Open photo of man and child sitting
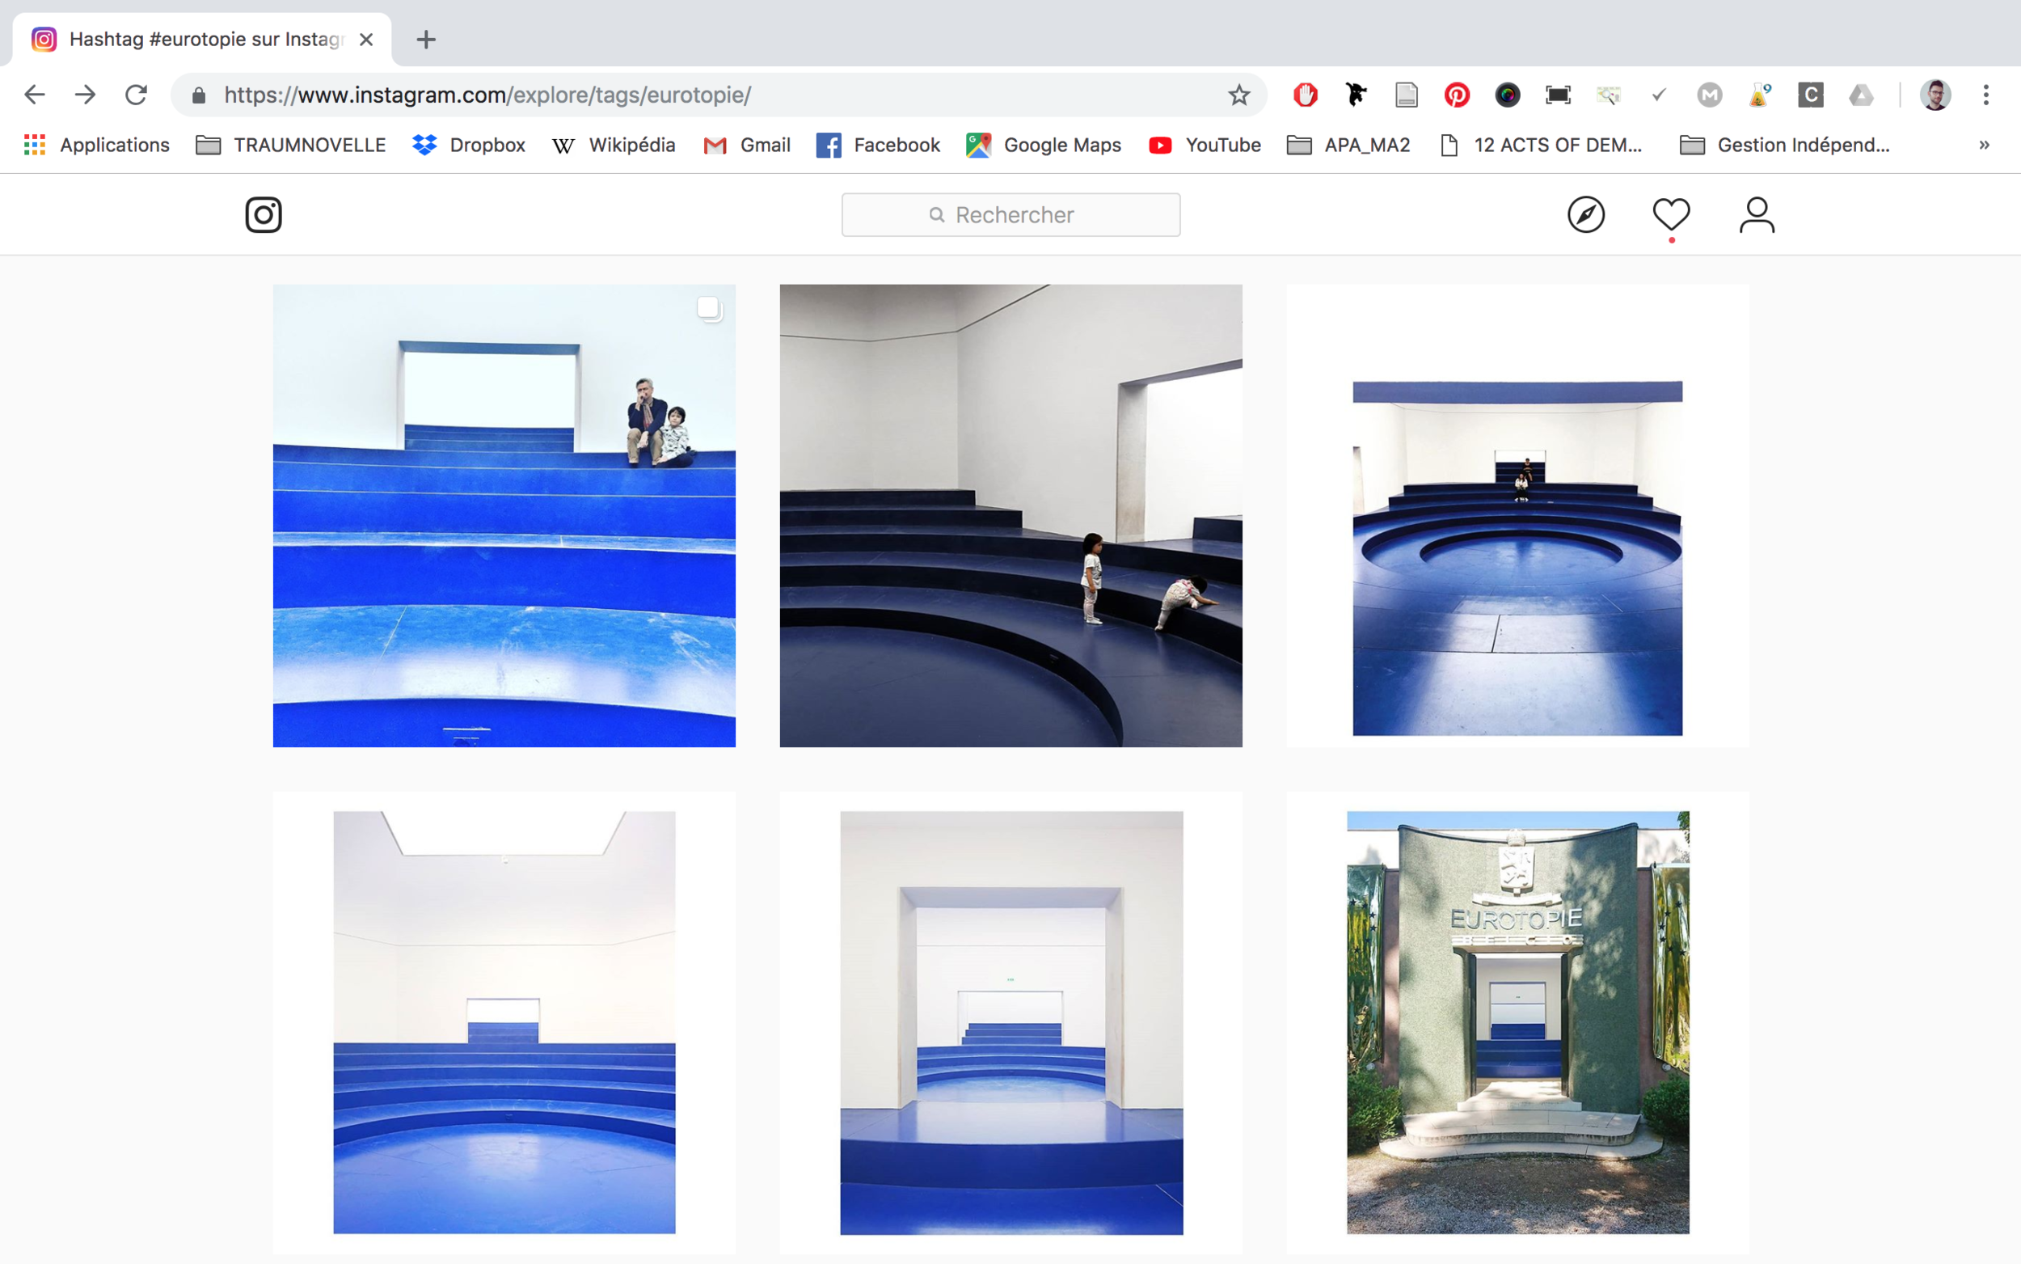 pos(504,516)
